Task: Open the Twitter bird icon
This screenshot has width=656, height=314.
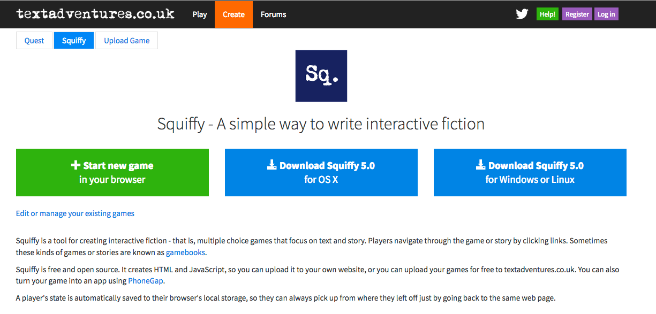Action: 522,14
